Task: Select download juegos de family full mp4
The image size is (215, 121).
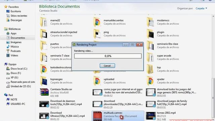Action: (167, 104)
